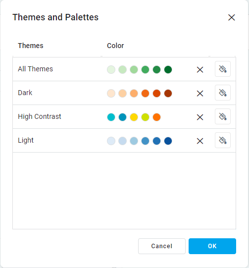Screen dimensions: 249x268
Task: Choose the yellow swatch in High Contrast
Action: coord(134,117)
